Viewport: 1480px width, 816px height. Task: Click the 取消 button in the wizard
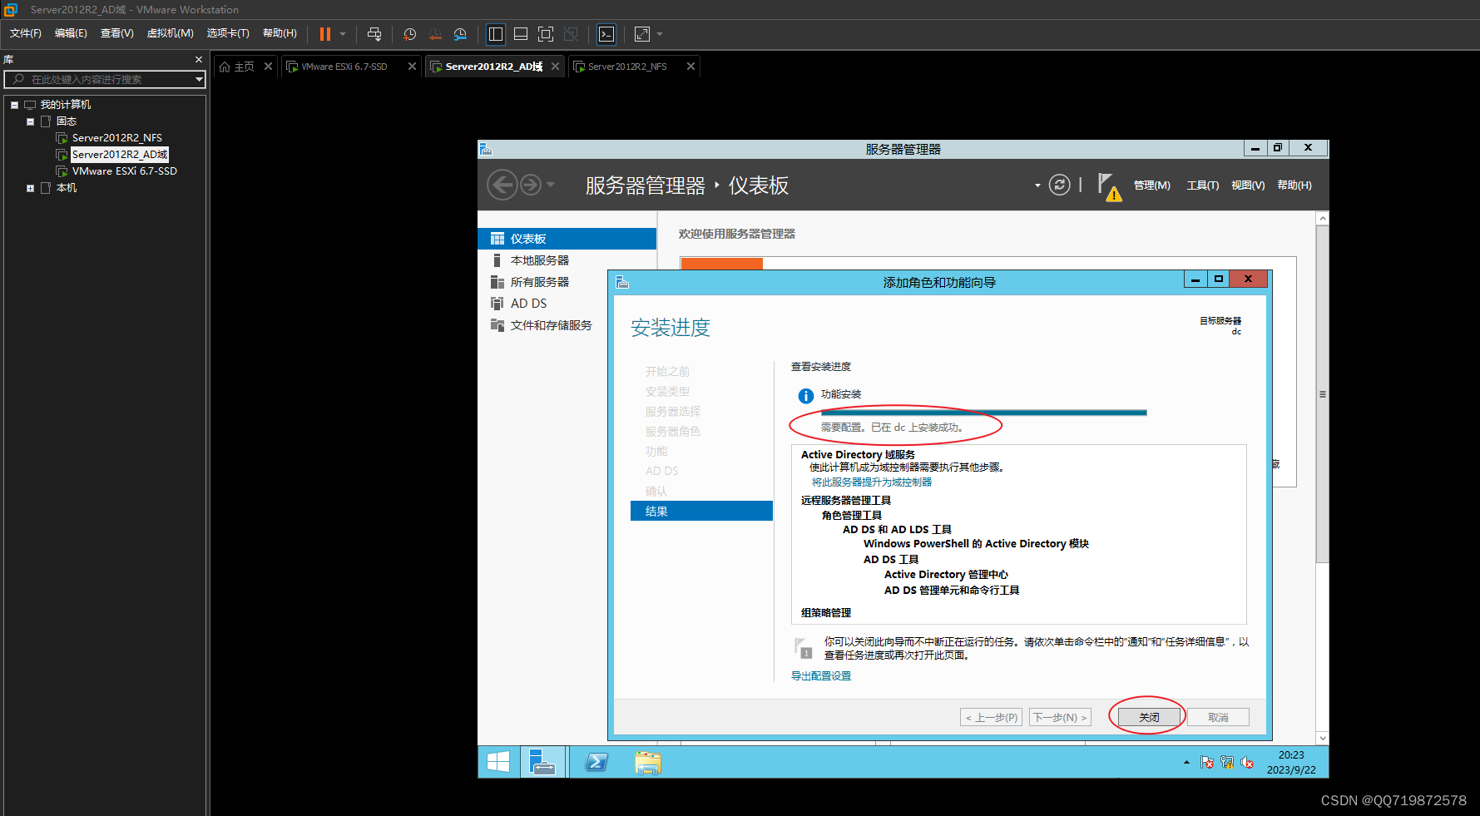click(1218, 717)
